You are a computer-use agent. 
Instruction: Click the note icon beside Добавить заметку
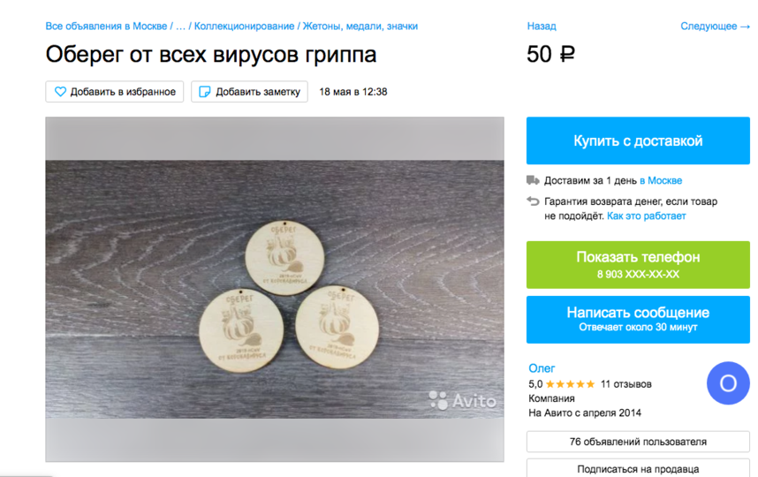click(x=204, y=91)
